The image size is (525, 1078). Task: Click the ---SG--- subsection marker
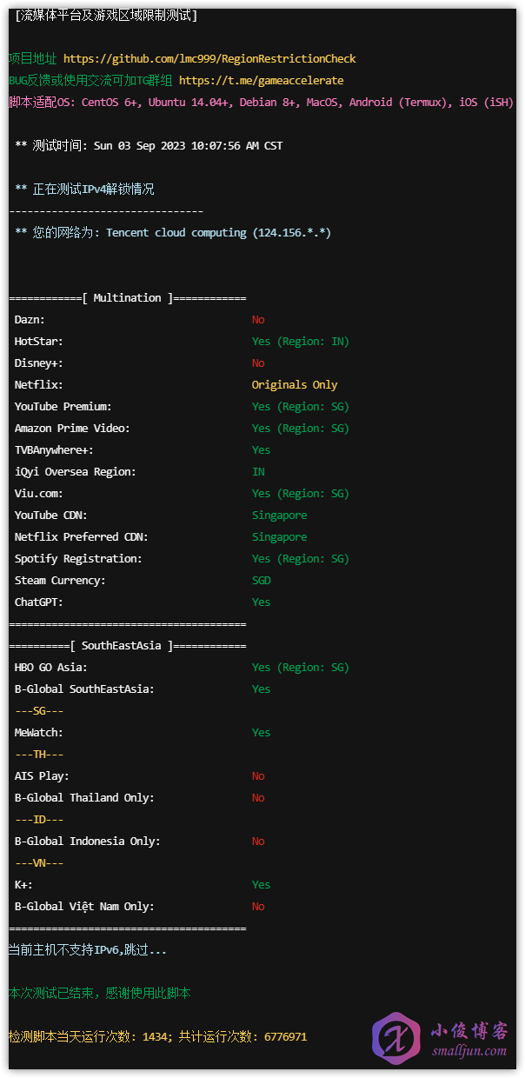tap(39, 711)
